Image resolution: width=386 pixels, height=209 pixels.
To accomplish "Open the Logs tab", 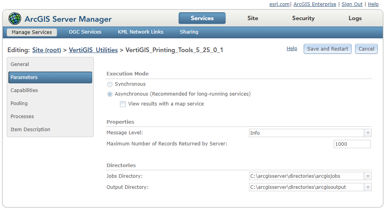I will 355,18.
